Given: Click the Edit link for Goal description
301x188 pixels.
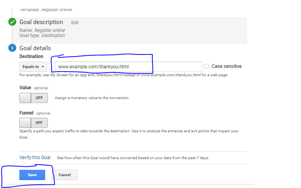Looking at the screenshot, I should click(x=75, y=23).
